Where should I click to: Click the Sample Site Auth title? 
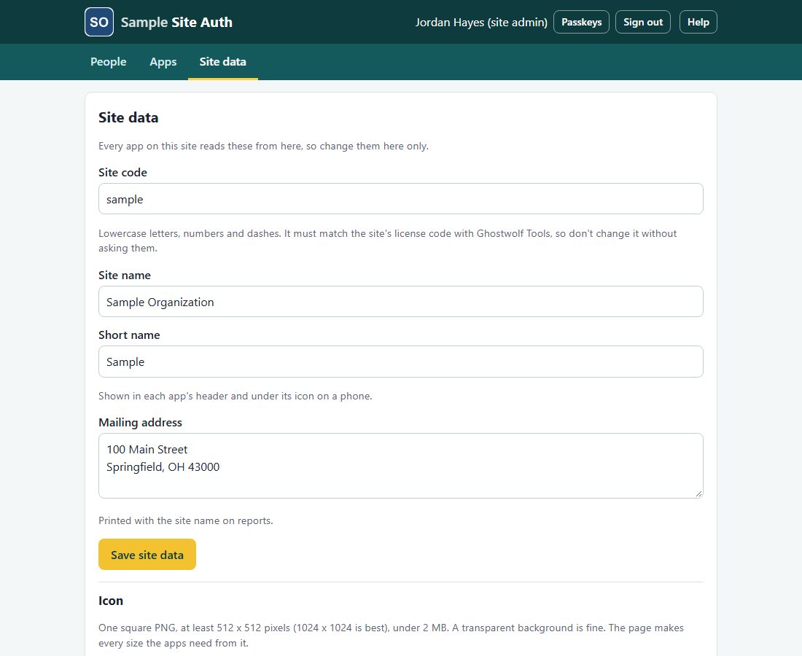(x=176, y=22)
